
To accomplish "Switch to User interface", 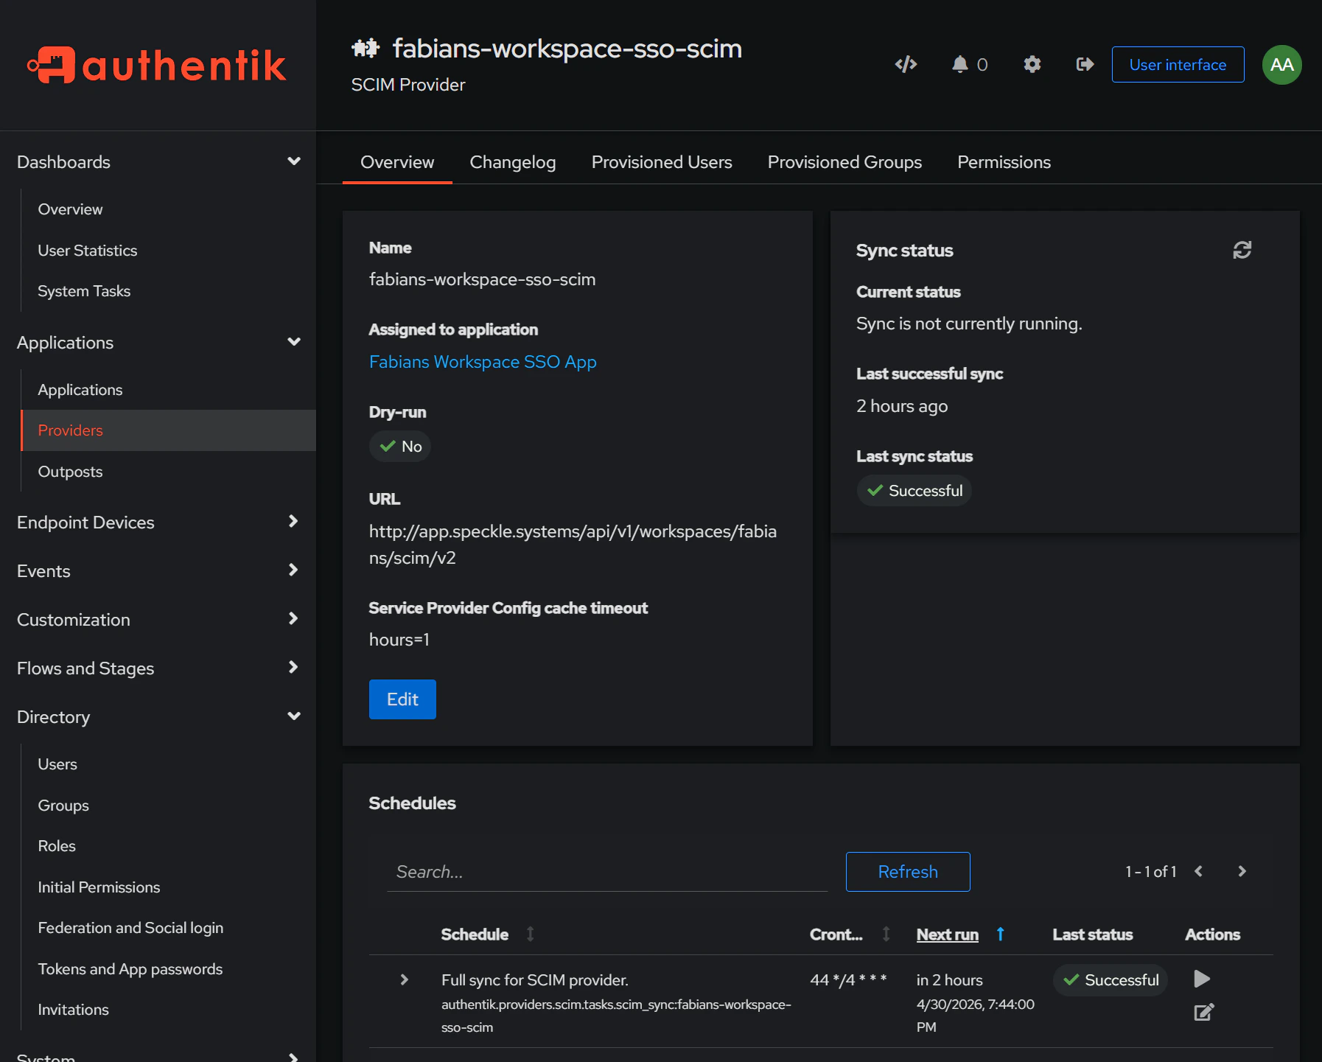I will 1178,65.
